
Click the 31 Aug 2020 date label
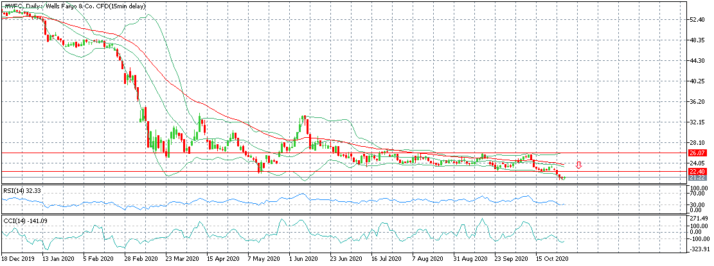pyautogui.click(x=469, y=258)
